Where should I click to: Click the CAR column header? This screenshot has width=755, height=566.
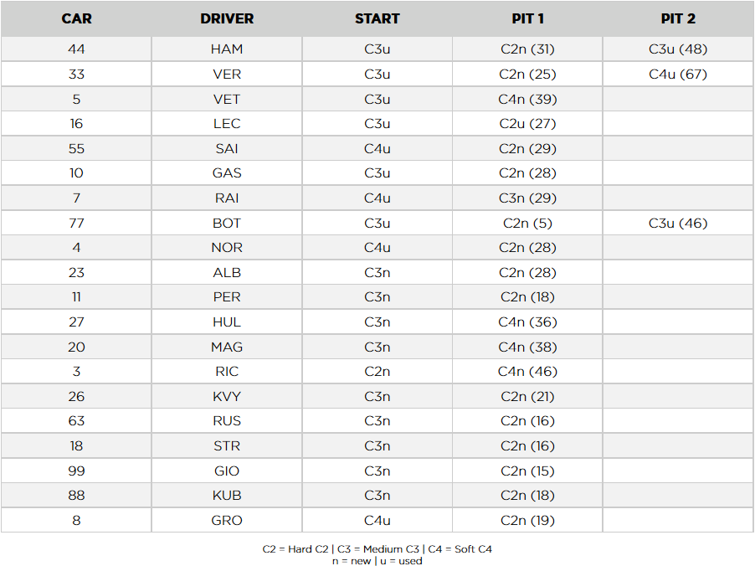click(76, 18)
